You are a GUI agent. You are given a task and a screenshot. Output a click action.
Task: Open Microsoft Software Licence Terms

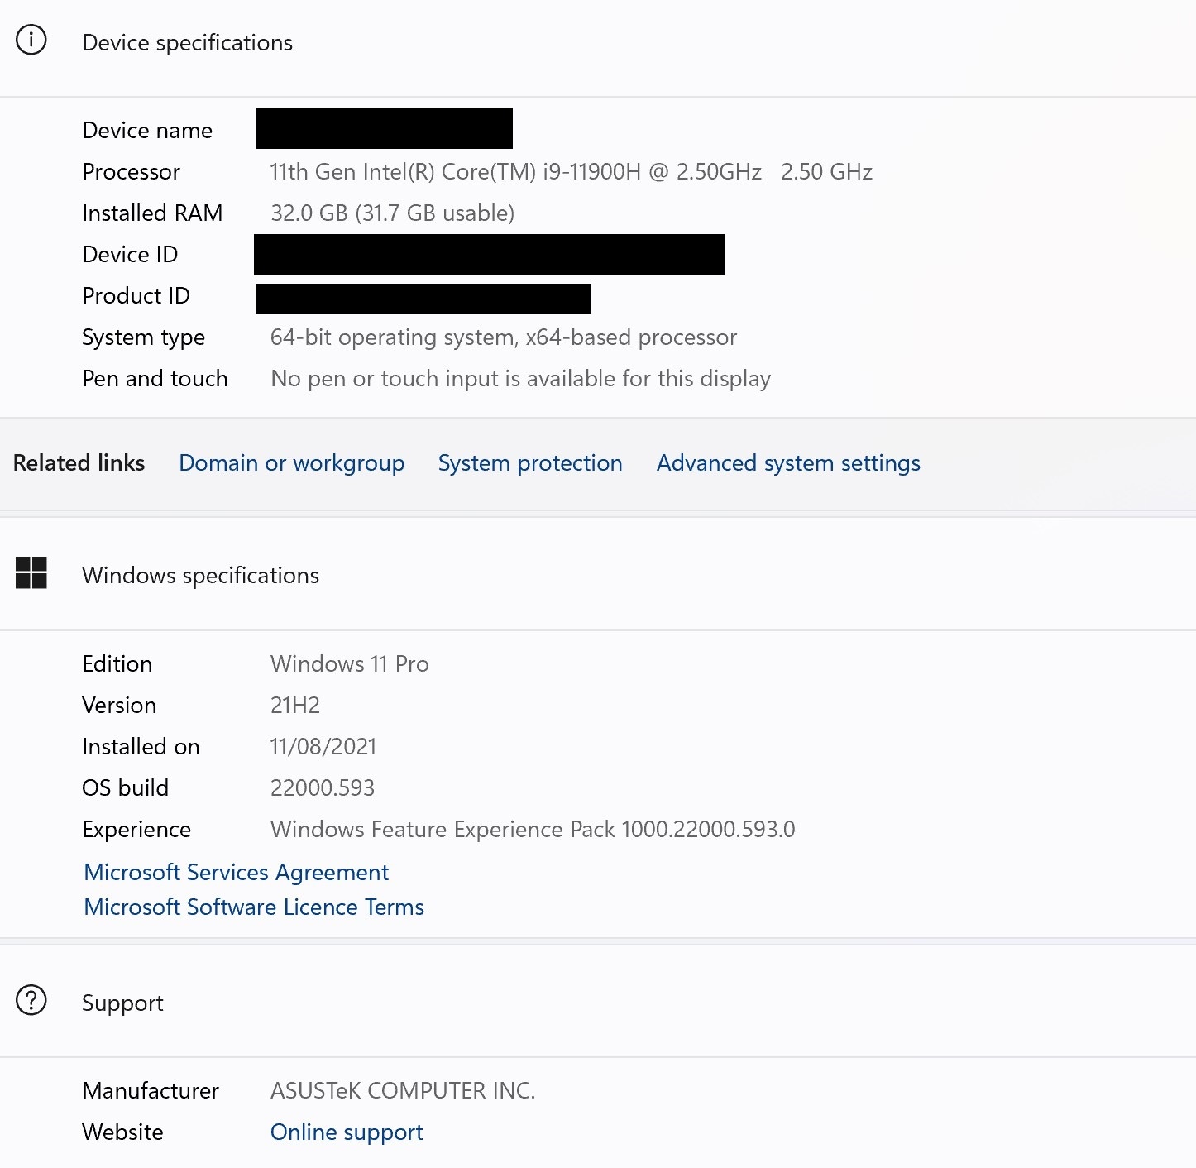click(254, 907)
